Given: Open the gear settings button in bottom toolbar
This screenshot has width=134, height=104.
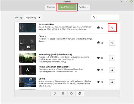Looking at the screenshot, I should point(72,94).
